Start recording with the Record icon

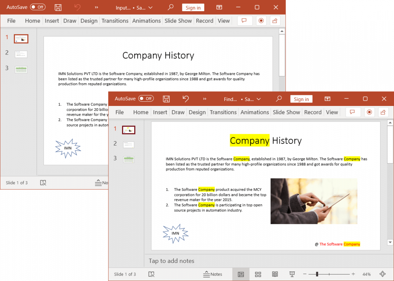[x=369, y=112]
